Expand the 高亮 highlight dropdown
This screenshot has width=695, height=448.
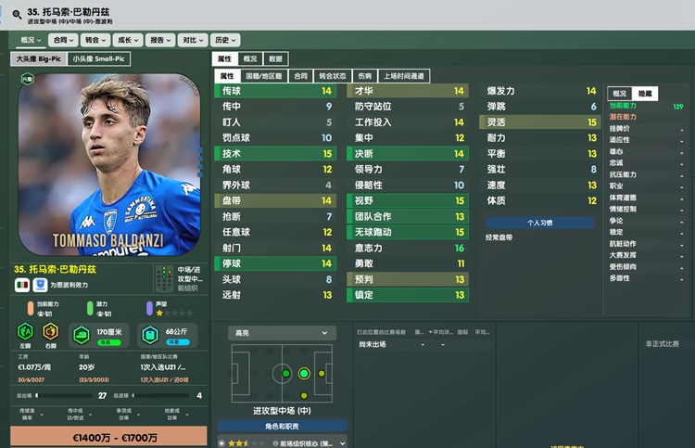pos(282,333)
